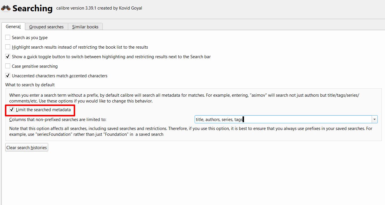Click the Searching page heading
Viewport: 385px width, 205px height.
(x=32, y=8)
